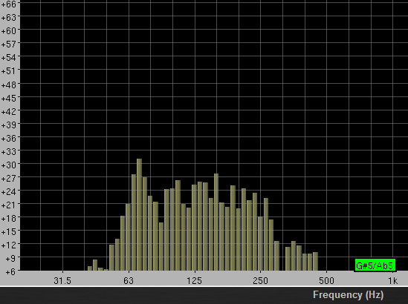Click the +36 level axis label
The image size is (408, 304).
9,138
